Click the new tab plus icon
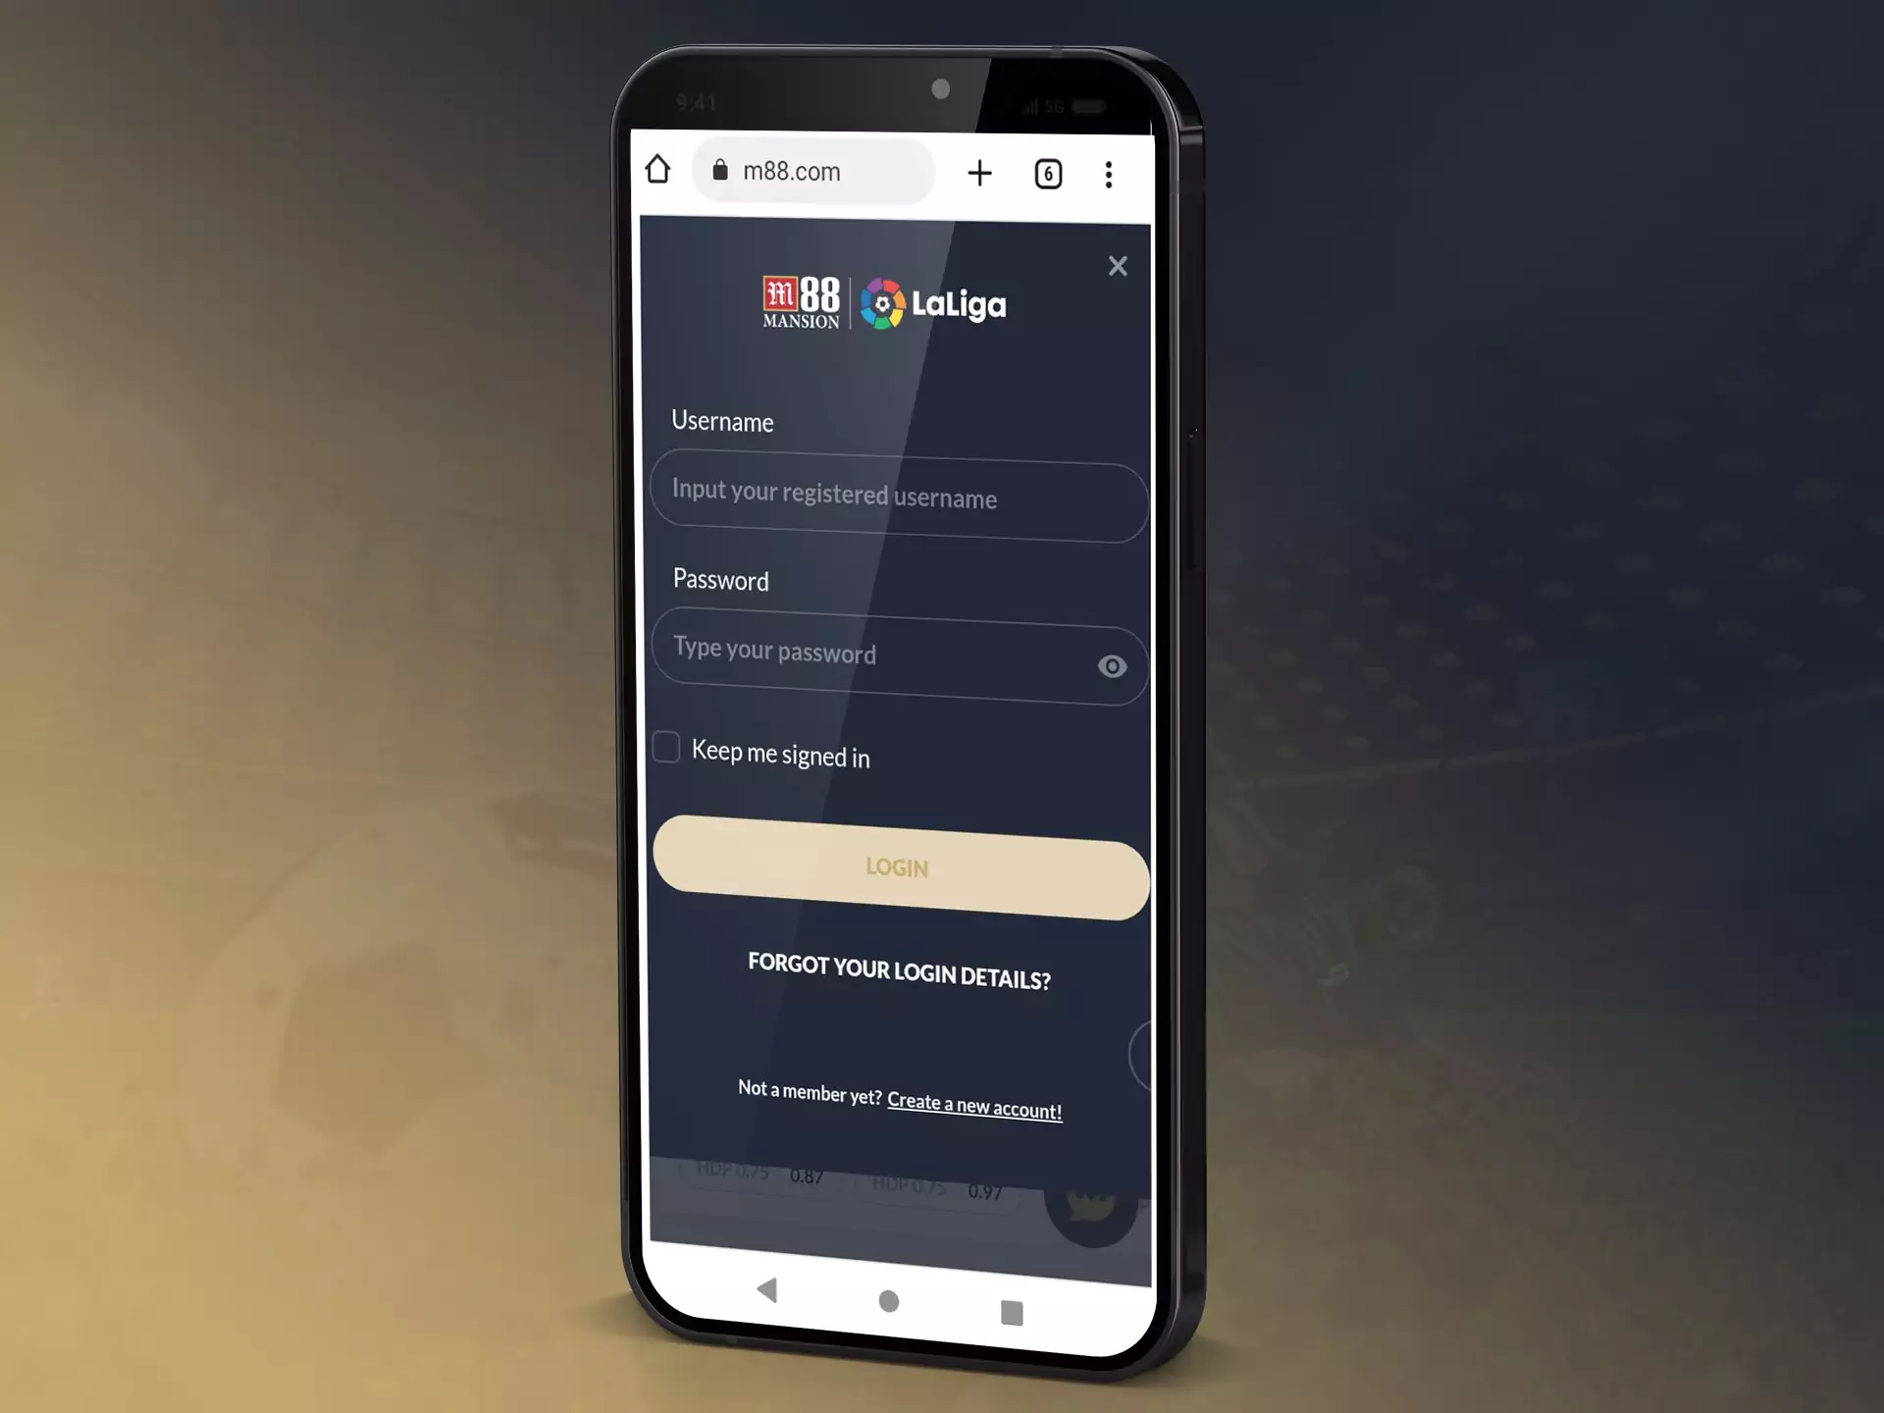This screenshot has width=1884, height=1413. click(x=979, y=174)
